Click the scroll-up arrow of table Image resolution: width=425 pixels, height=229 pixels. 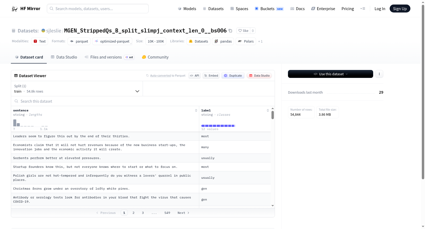click(x=273, y=109)
